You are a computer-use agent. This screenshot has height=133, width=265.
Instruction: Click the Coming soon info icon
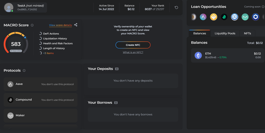[263, 7]
